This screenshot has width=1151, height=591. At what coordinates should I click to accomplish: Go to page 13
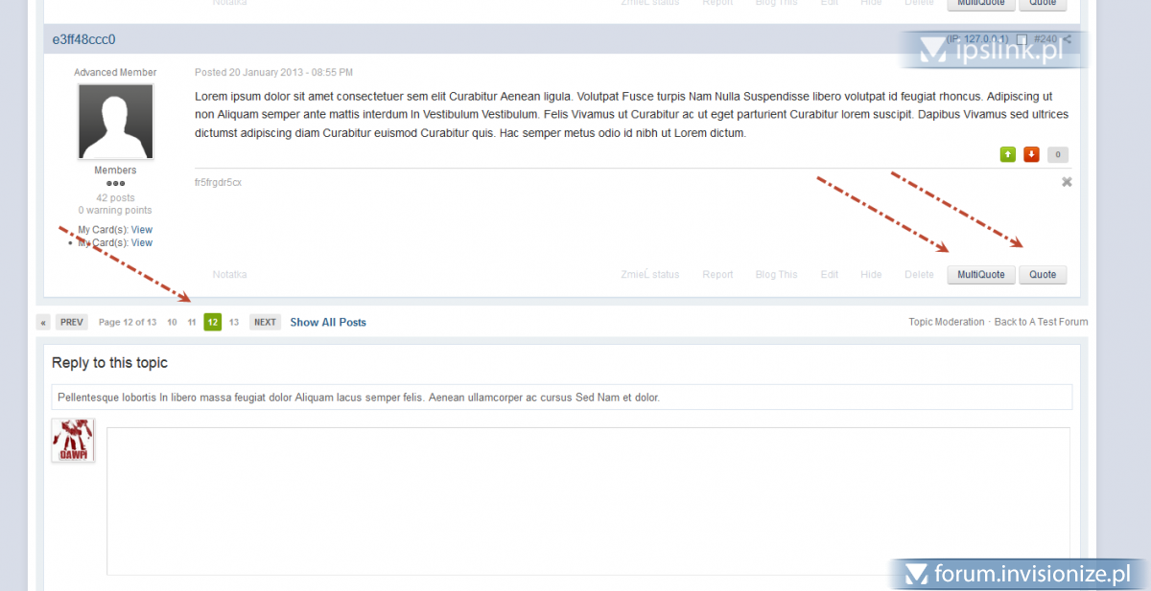point(234,323)
